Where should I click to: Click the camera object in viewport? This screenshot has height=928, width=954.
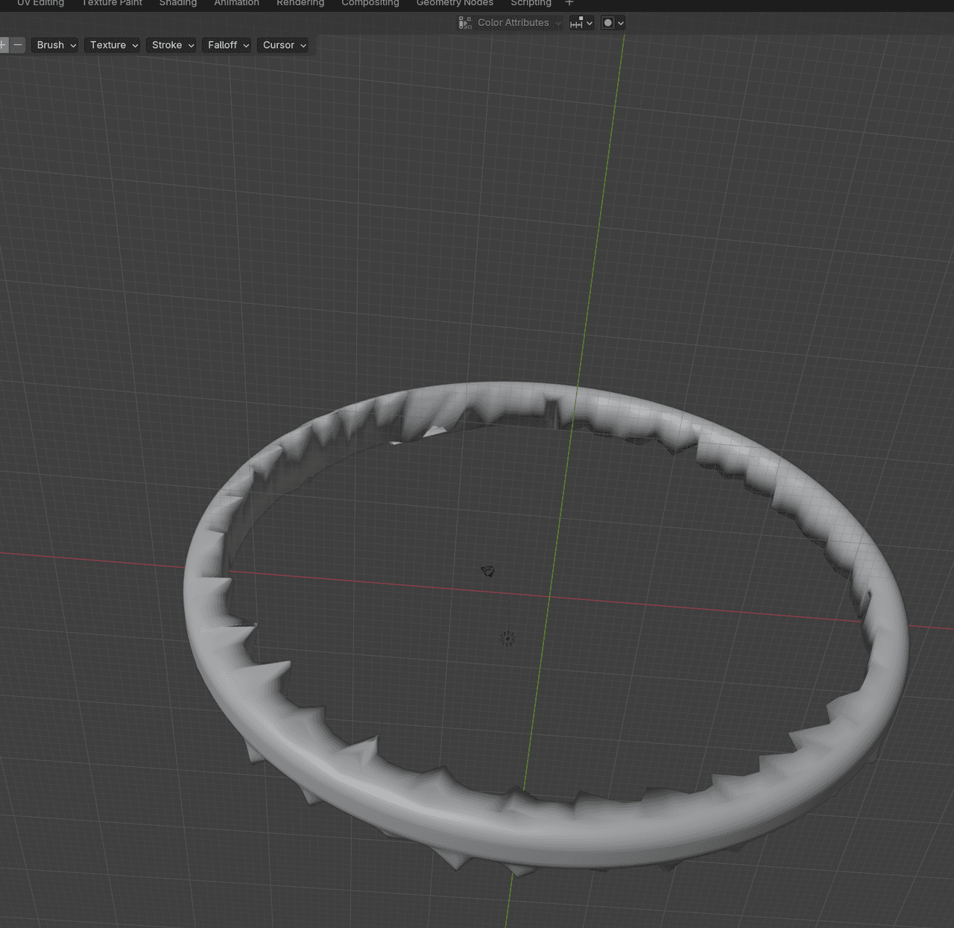point(487,571)
